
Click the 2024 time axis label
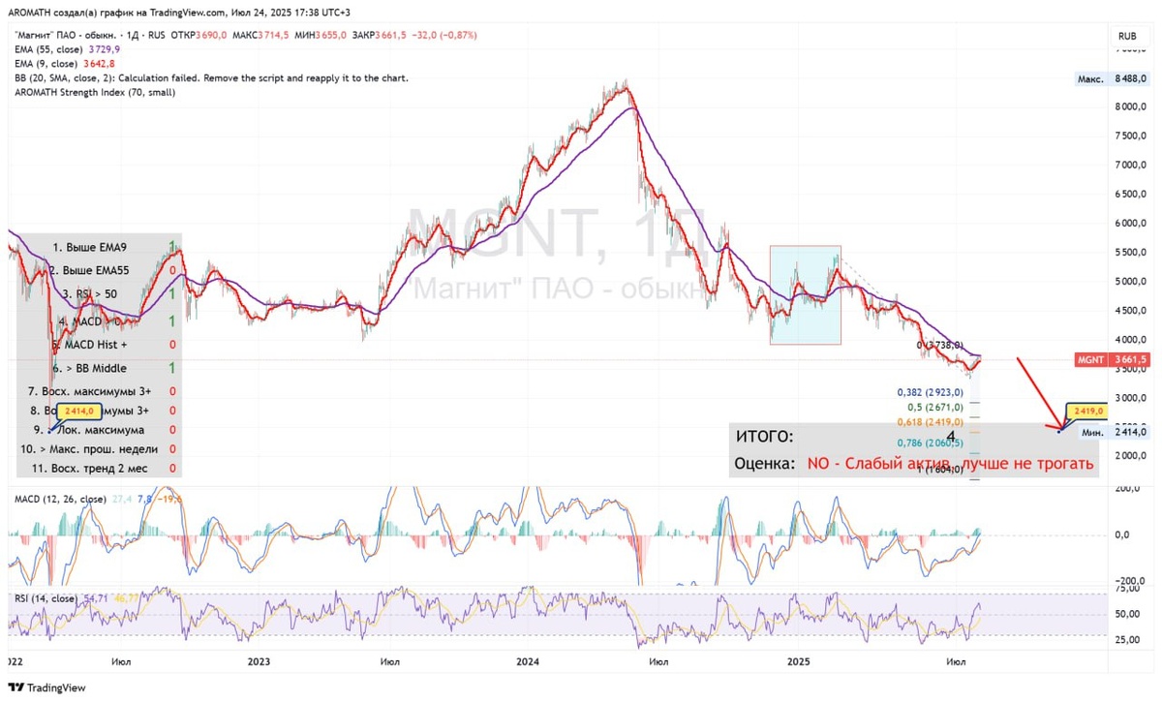click(528, 662)
